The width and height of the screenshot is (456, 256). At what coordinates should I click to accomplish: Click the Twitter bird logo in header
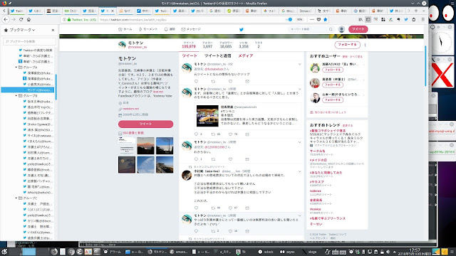241,29
